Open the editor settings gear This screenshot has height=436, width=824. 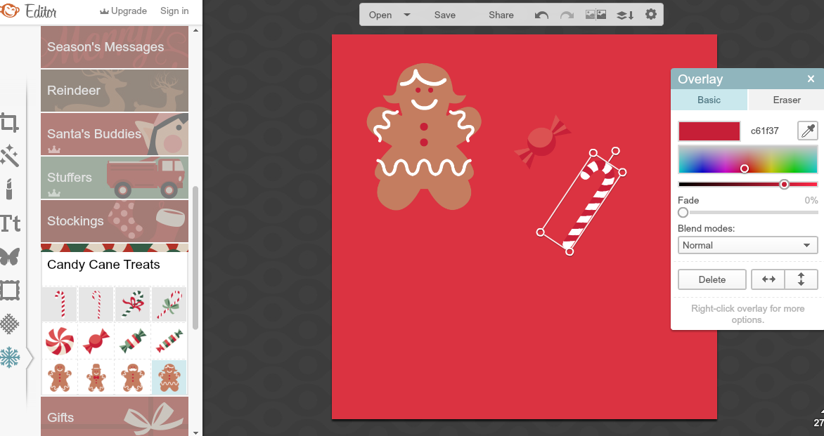pos(651,14)
